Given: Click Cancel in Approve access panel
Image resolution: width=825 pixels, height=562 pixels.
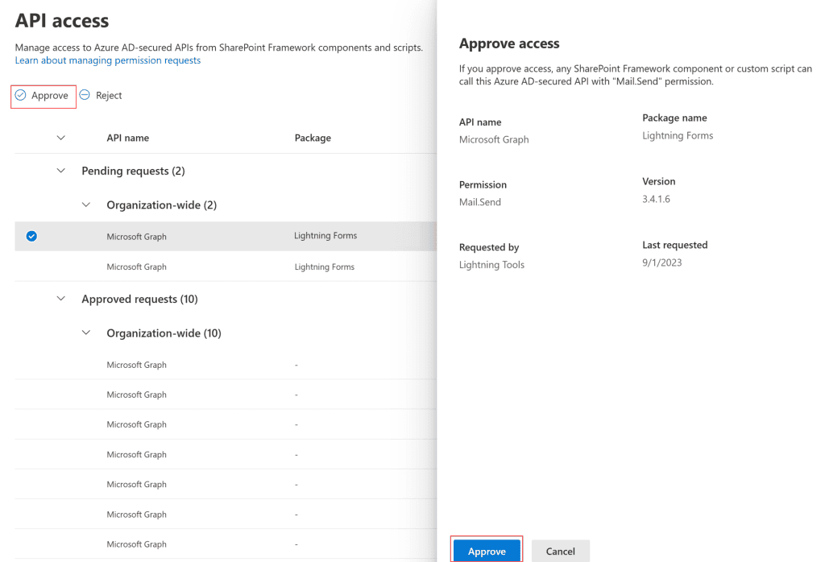Looking at the screenshot, I should 560,551.
